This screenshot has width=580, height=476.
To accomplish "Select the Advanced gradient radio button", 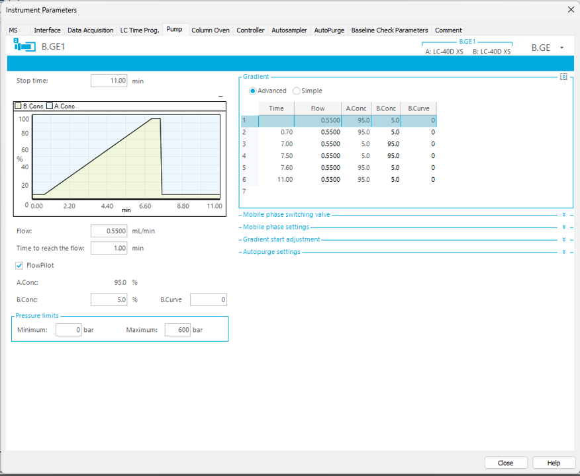I will point(252,91).
